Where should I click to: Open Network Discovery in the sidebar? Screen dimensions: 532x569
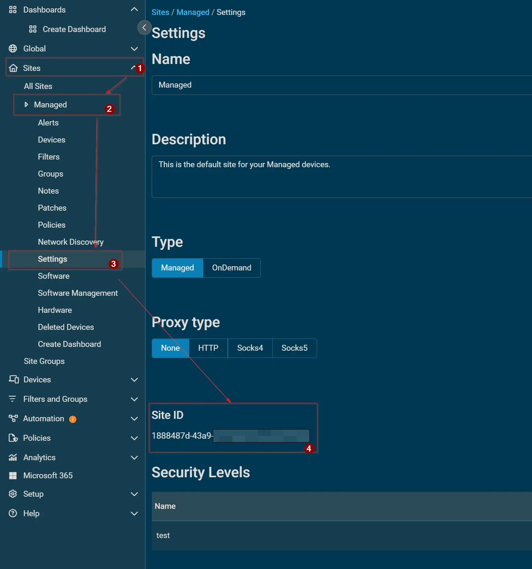(x=70, y=242)
